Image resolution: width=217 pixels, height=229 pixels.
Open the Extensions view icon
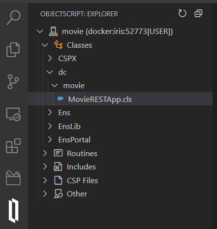(13, 146)
